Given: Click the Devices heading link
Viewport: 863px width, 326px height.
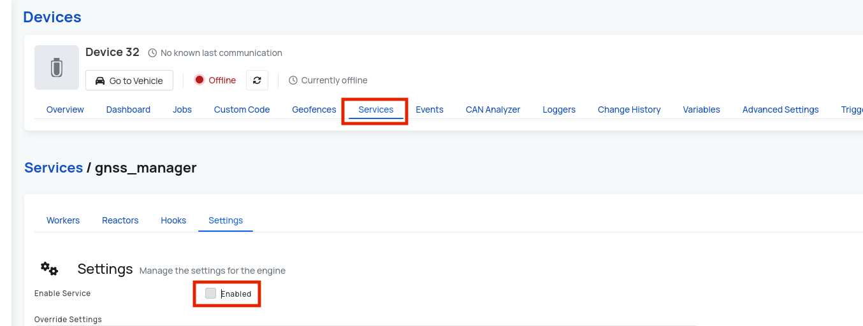Looking at the screenshot, I should tap(52, 17).
